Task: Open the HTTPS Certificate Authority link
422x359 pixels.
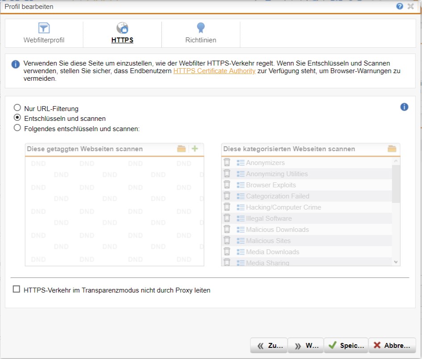Action: (x=214, y=71)
